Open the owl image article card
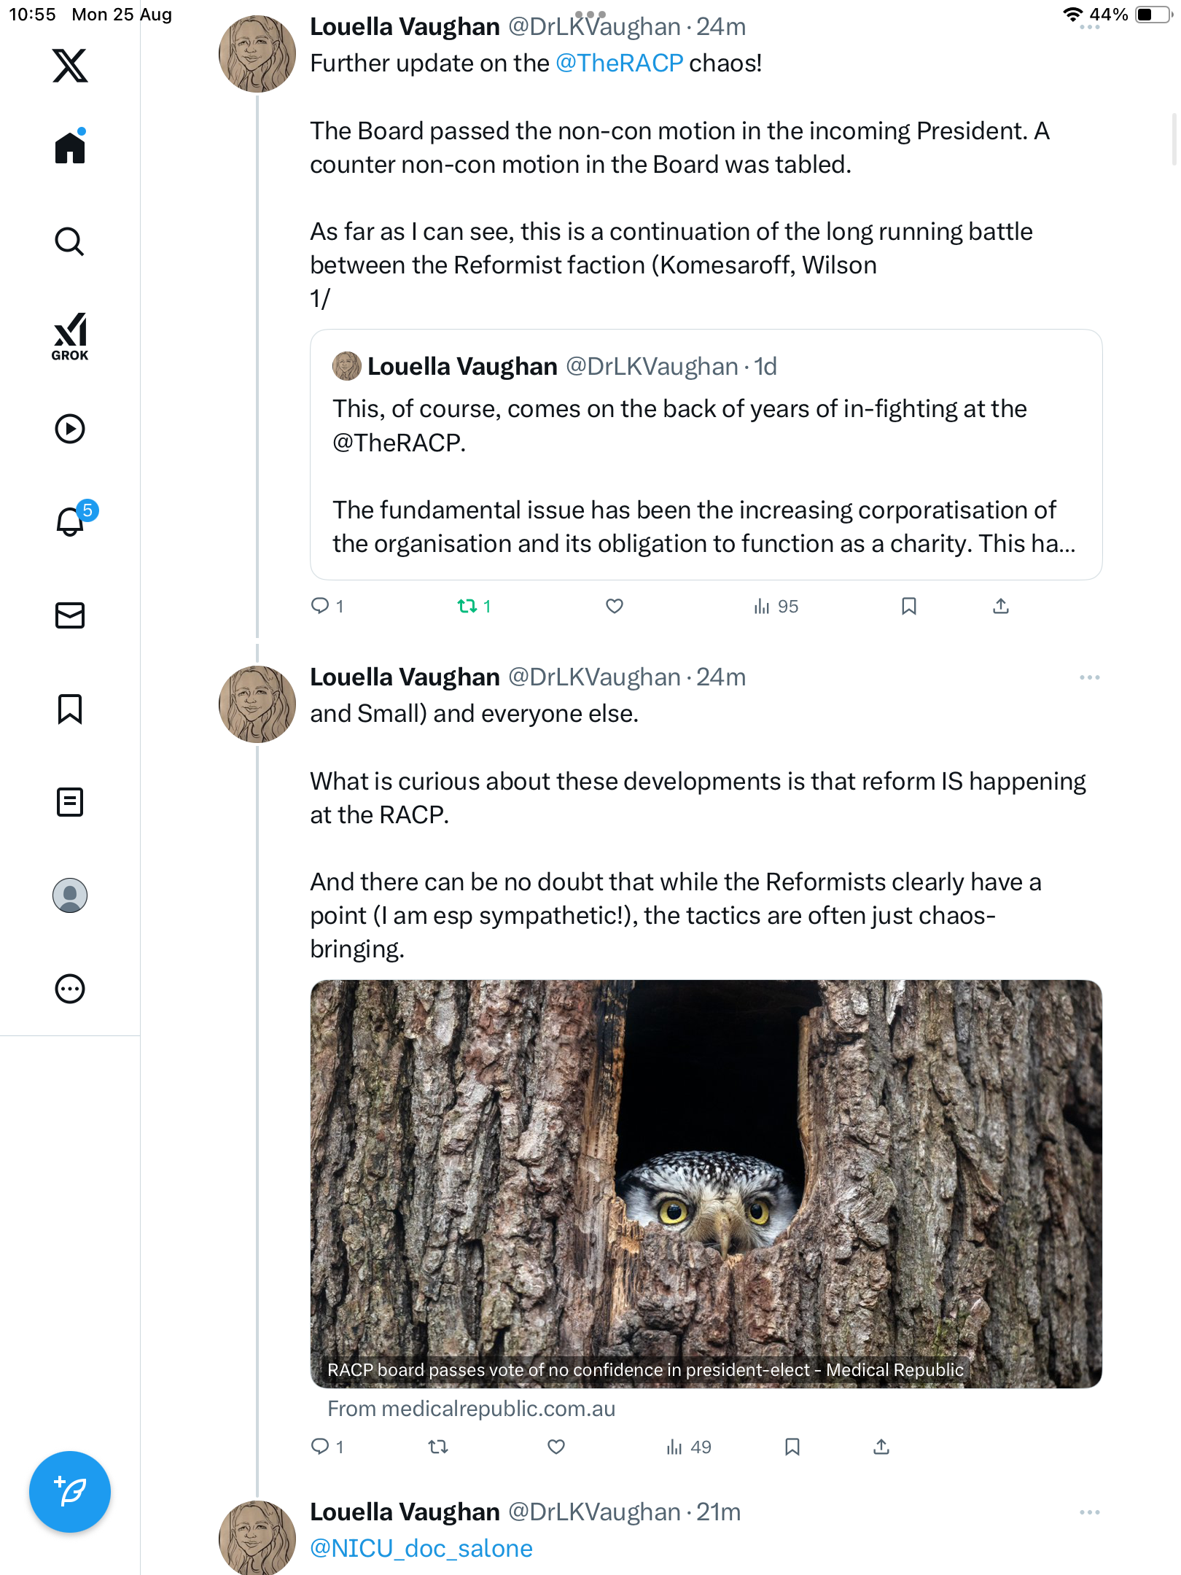 [706, 1183]
